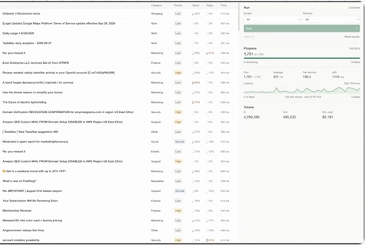The height and width of the screenshot is (245, 365).
Task: Click the Social category cell
Action: click(154, 141)
